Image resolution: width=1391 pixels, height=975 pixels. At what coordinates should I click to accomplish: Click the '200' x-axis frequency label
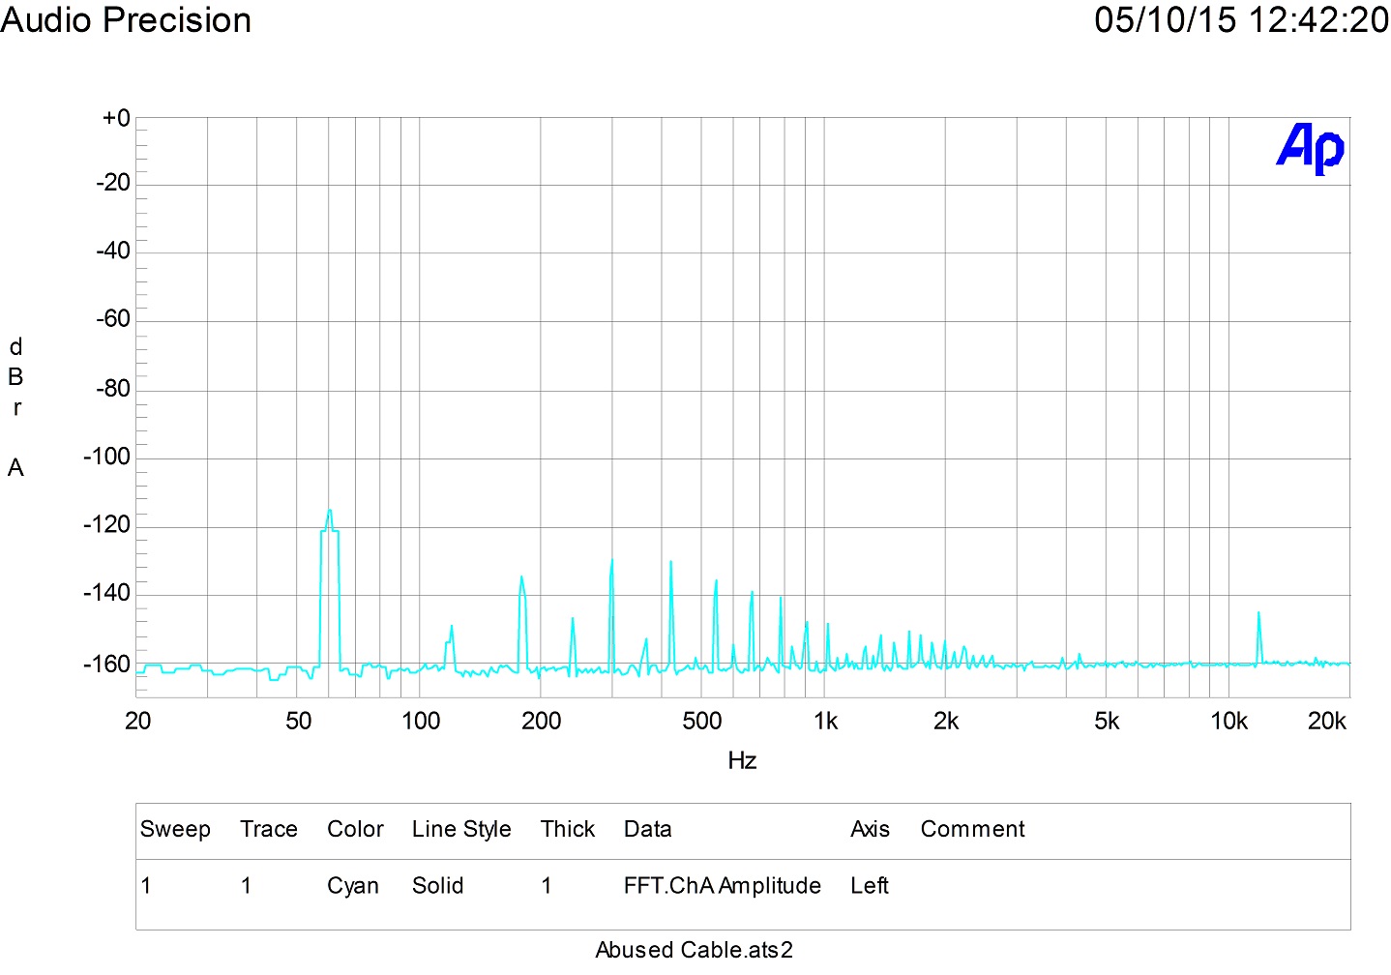[542, 721]
